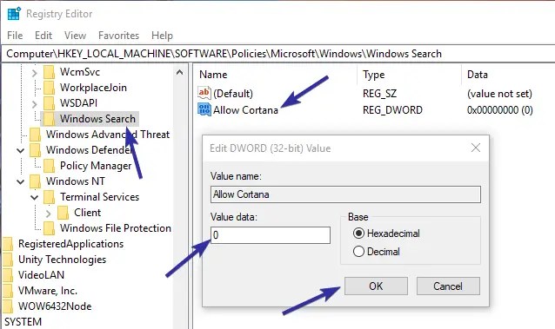Image resolution: width=555 pixels, height=329 pixels.
Task: Open the Help menu
Action: pyautogui.click(x=162, y=36)
